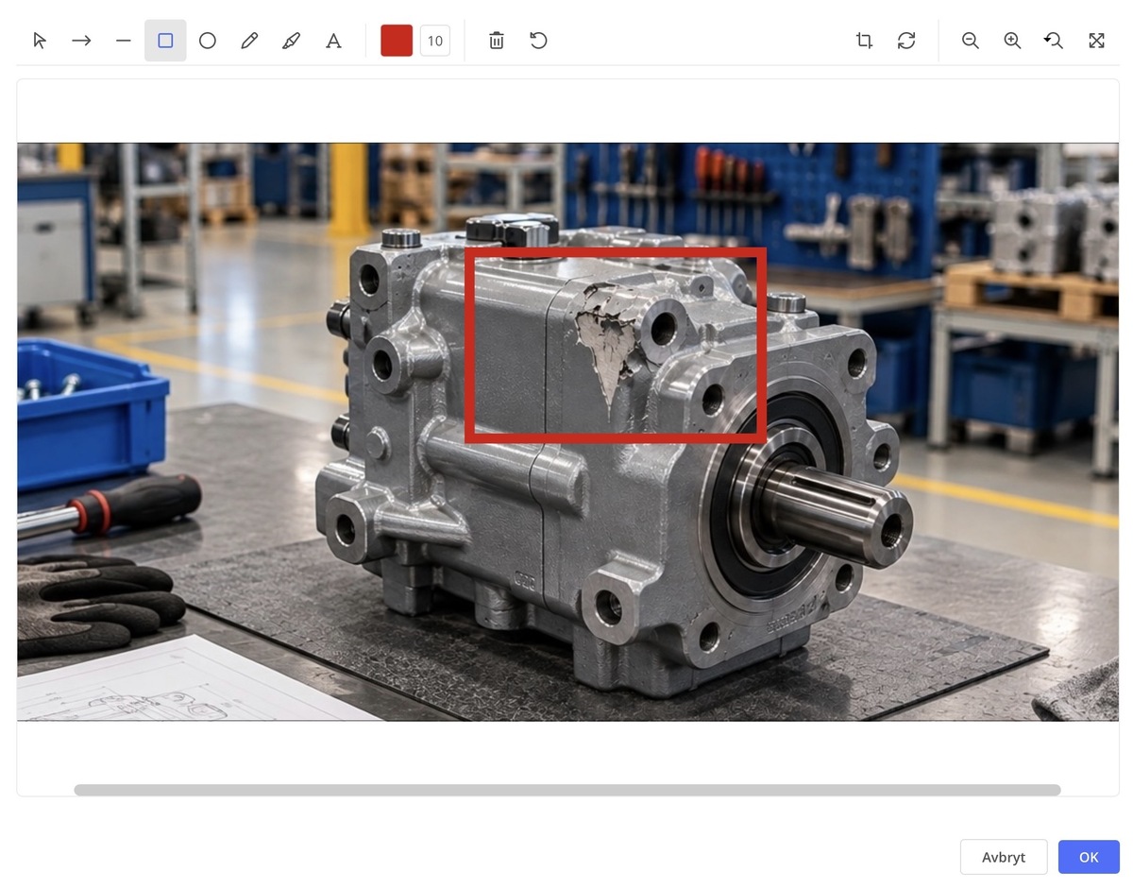The width and height of the screenshot is (1133, 889).
Task: Click the rotate/refresh arrows icon
Action: pos(906,41)
